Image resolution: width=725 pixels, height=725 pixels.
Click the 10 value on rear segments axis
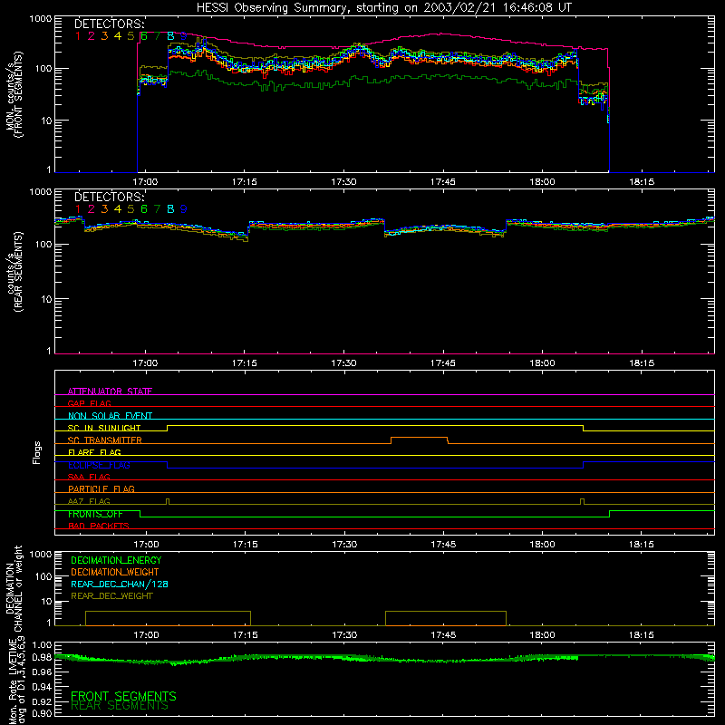[46, 299]
